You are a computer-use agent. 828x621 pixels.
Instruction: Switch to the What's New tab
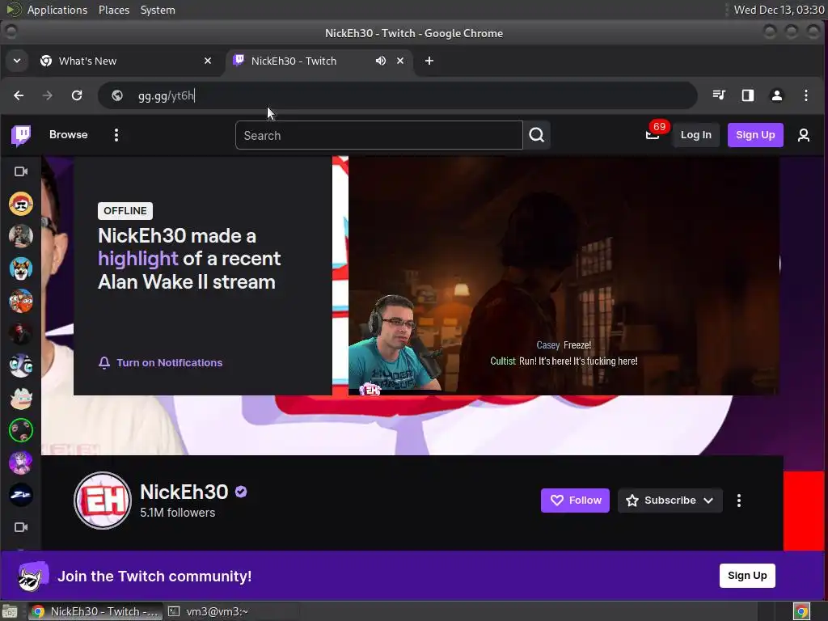coord(125,61)
